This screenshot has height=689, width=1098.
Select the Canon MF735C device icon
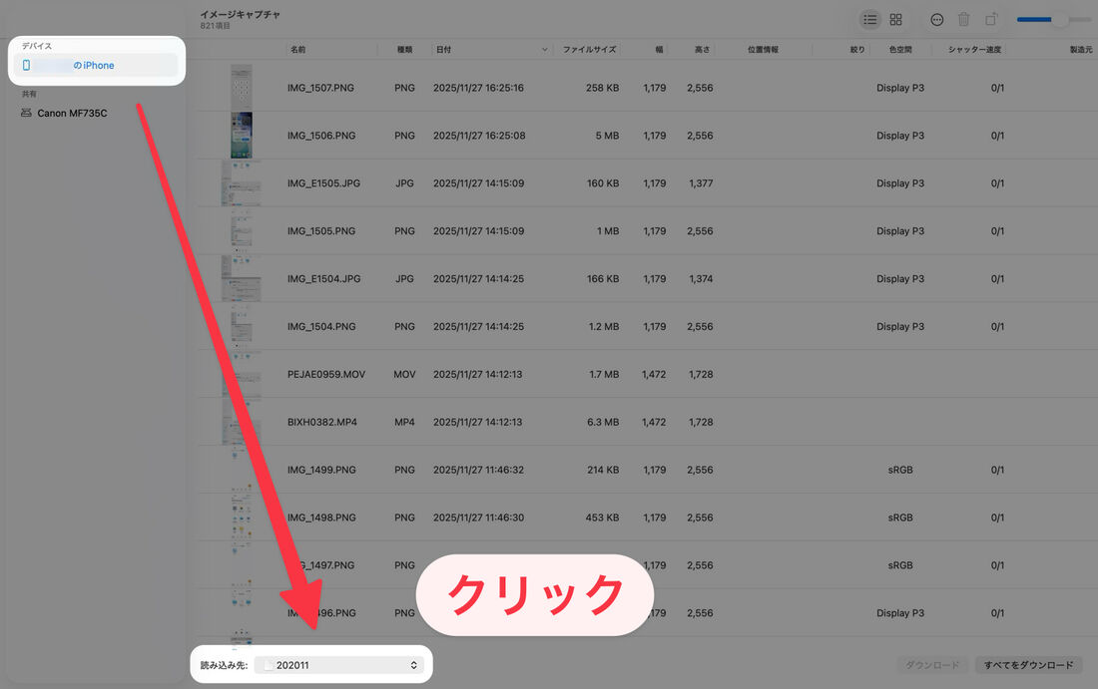(27, 113)
